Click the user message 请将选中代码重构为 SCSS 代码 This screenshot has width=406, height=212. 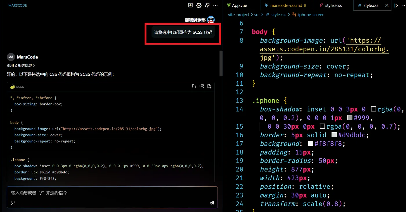click(x=183, y=32)
